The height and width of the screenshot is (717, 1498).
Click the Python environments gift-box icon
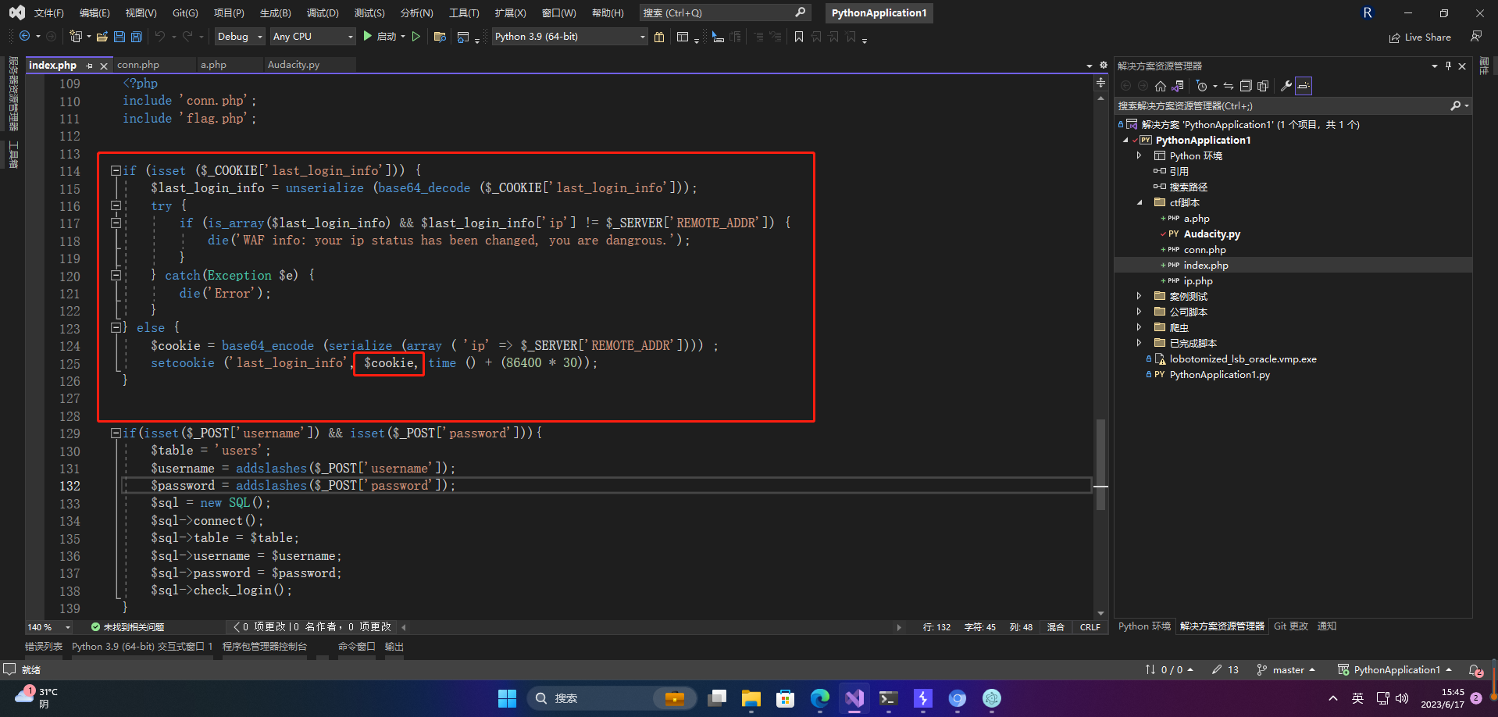pos(659,37)
